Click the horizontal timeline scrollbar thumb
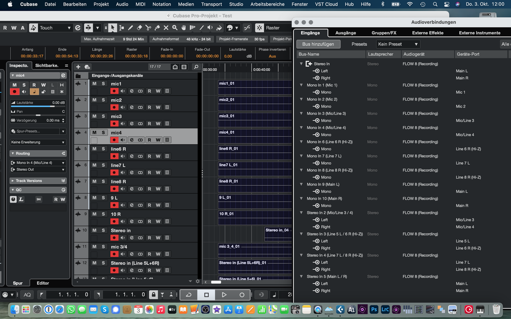The image size is (511, 319). point(216,282)
